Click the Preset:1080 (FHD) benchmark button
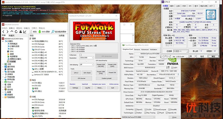223x119 pixels. coord(100,73)
